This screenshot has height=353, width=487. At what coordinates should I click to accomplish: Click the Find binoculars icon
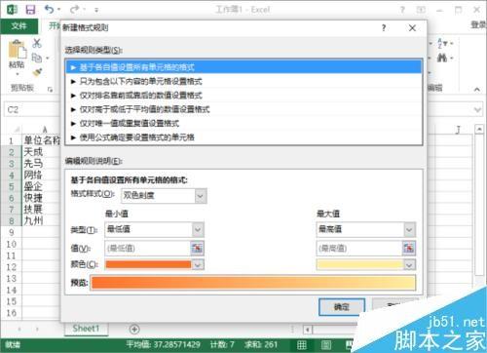click(441, 59)
